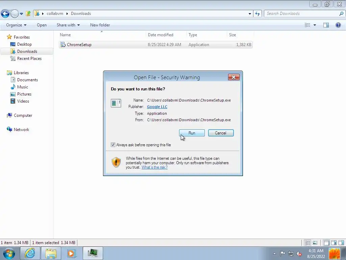The height and width of the screenshot is (260, 346).
Task: Click the application file icon in dialog
Action: 116,103
